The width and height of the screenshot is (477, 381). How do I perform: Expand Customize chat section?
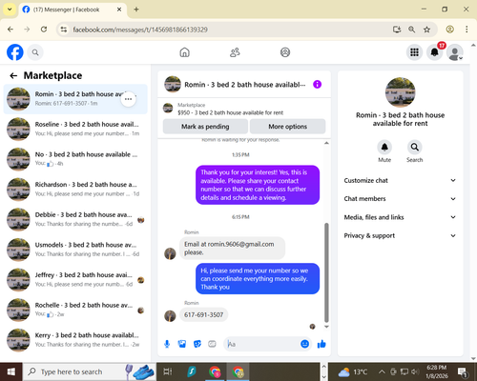pyautogui.click(x=400, y=180)
